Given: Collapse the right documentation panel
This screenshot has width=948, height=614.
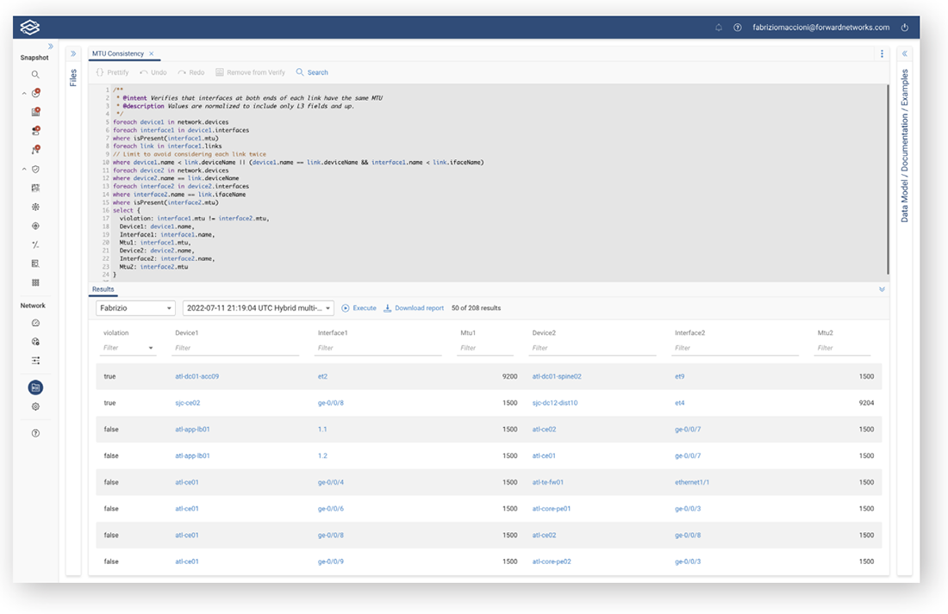Looking at the screenshot, I should (904, 53).
